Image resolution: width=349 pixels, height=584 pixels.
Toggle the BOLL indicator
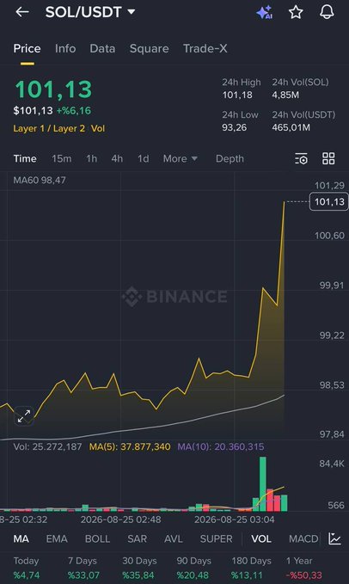coord(97,538)
